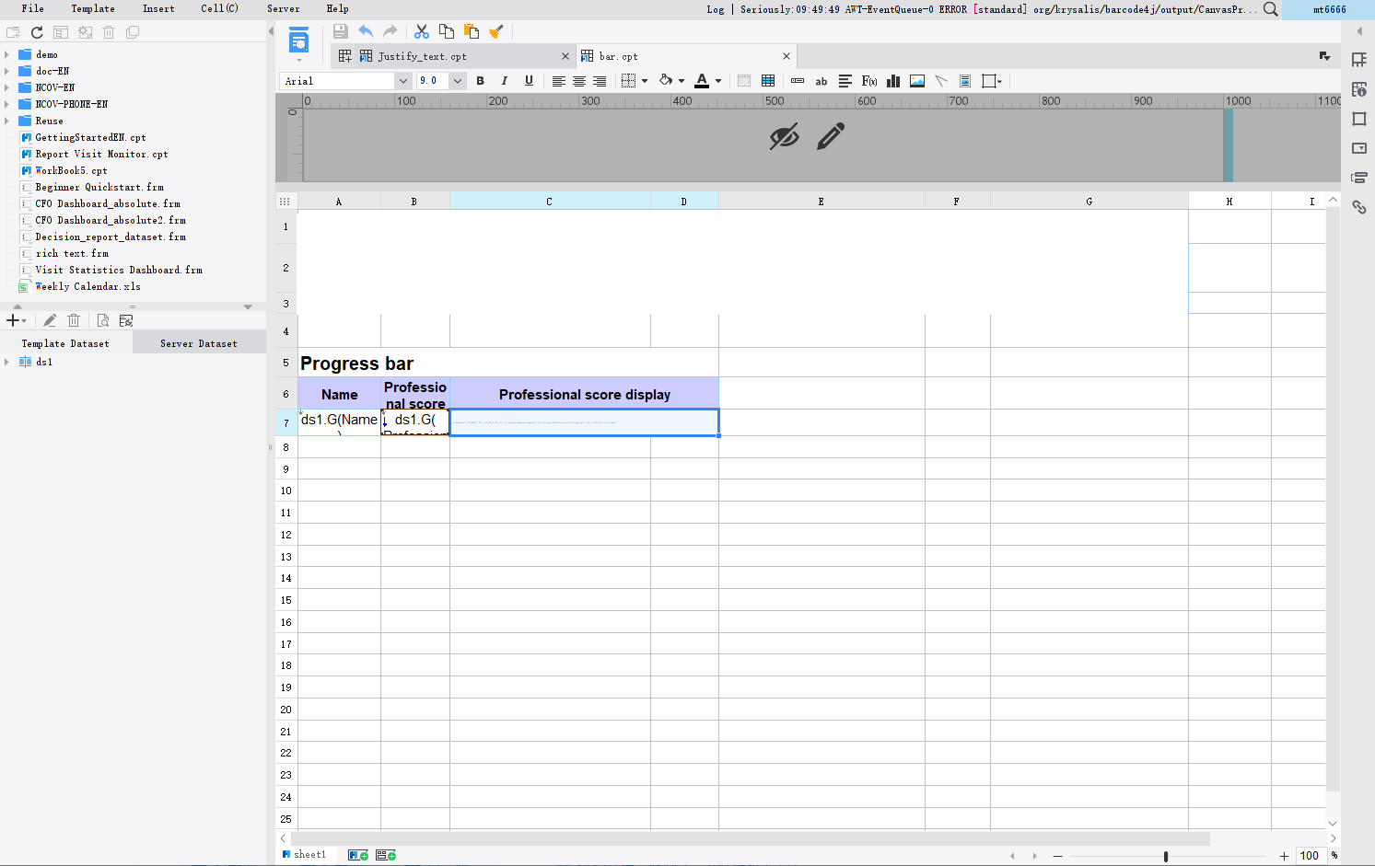Expand the demo folder in the sidebar

click(7, 54)
